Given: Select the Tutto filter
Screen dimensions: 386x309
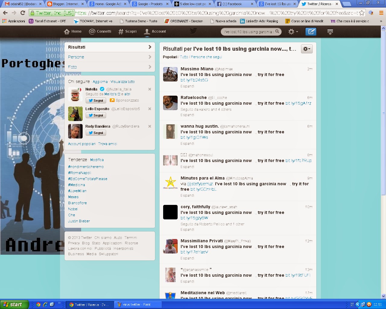Looking at the screenshot, I should 184,57.
